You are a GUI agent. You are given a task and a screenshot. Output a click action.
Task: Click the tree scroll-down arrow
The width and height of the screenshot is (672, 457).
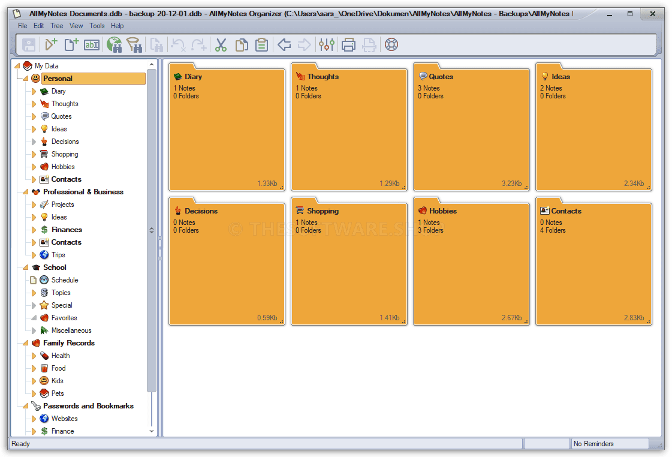[151, 431]
